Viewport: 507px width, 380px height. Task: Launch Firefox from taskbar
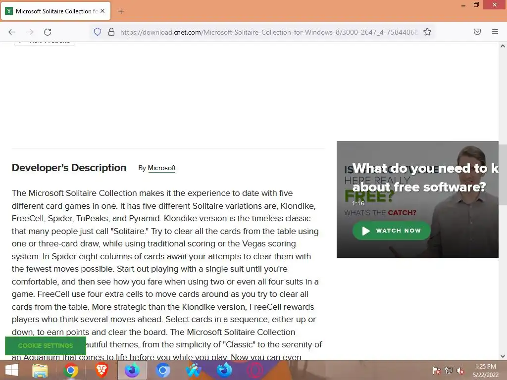click(x=224, y=370)
